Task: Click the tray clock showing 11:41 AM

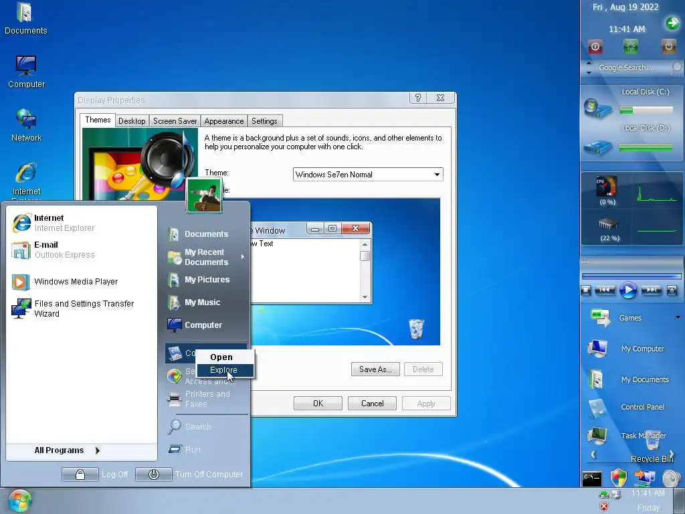Action: [x=648, y=493]
